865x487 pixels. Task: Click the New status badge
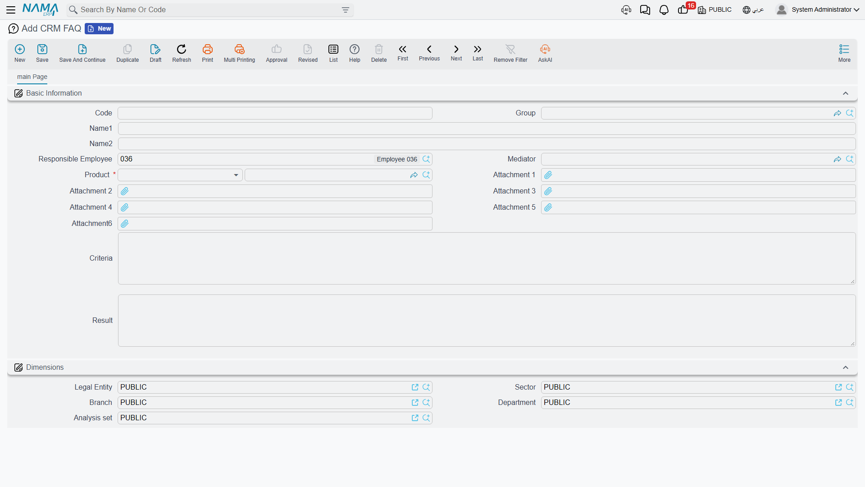(99, 29)
